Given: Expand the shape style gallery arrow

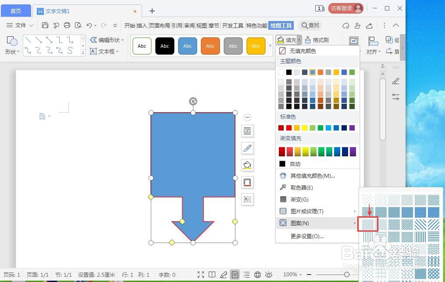Looking at the screenshot, I should point(270,46).
